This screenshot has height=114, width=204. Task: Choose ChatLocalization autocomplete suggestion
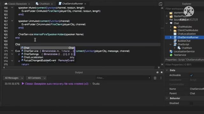pyautogui.click(x=47, y=57)
